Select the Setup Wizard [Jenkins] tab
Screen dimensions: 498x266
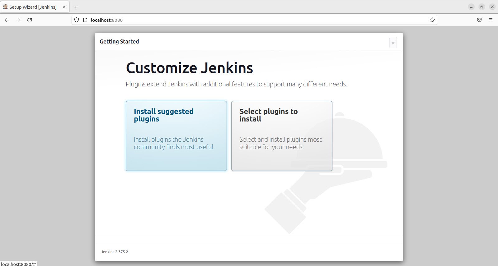click(35, 7)
